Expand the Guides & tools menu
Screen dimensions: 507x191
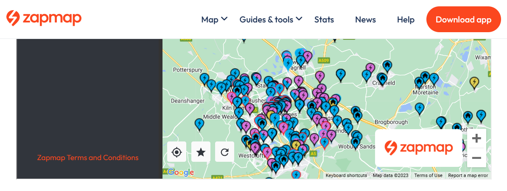coord(271,19)
